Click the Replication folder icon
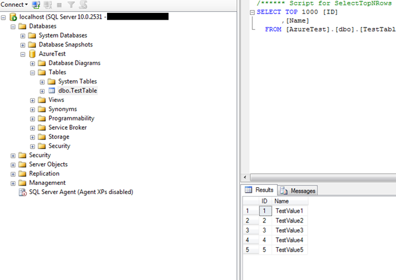 pos(22,174)
